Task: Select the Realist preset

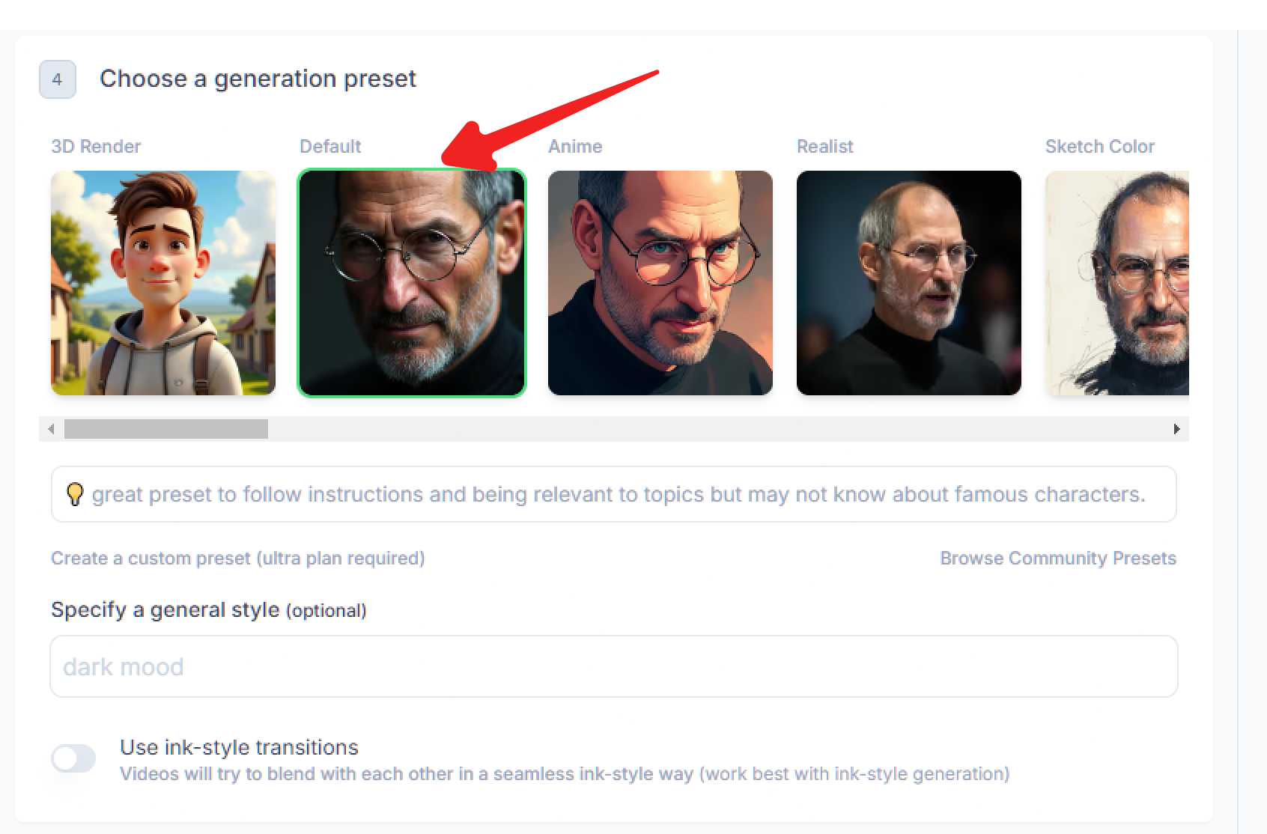Action: tap(908, 282)
